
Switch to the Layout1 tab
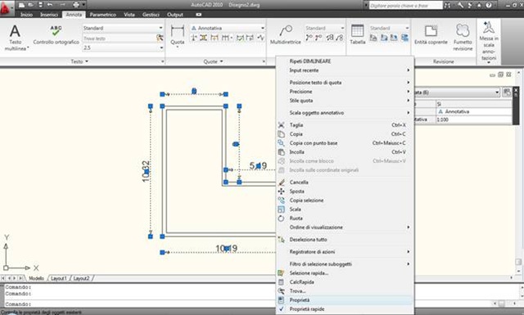[59, 278]
